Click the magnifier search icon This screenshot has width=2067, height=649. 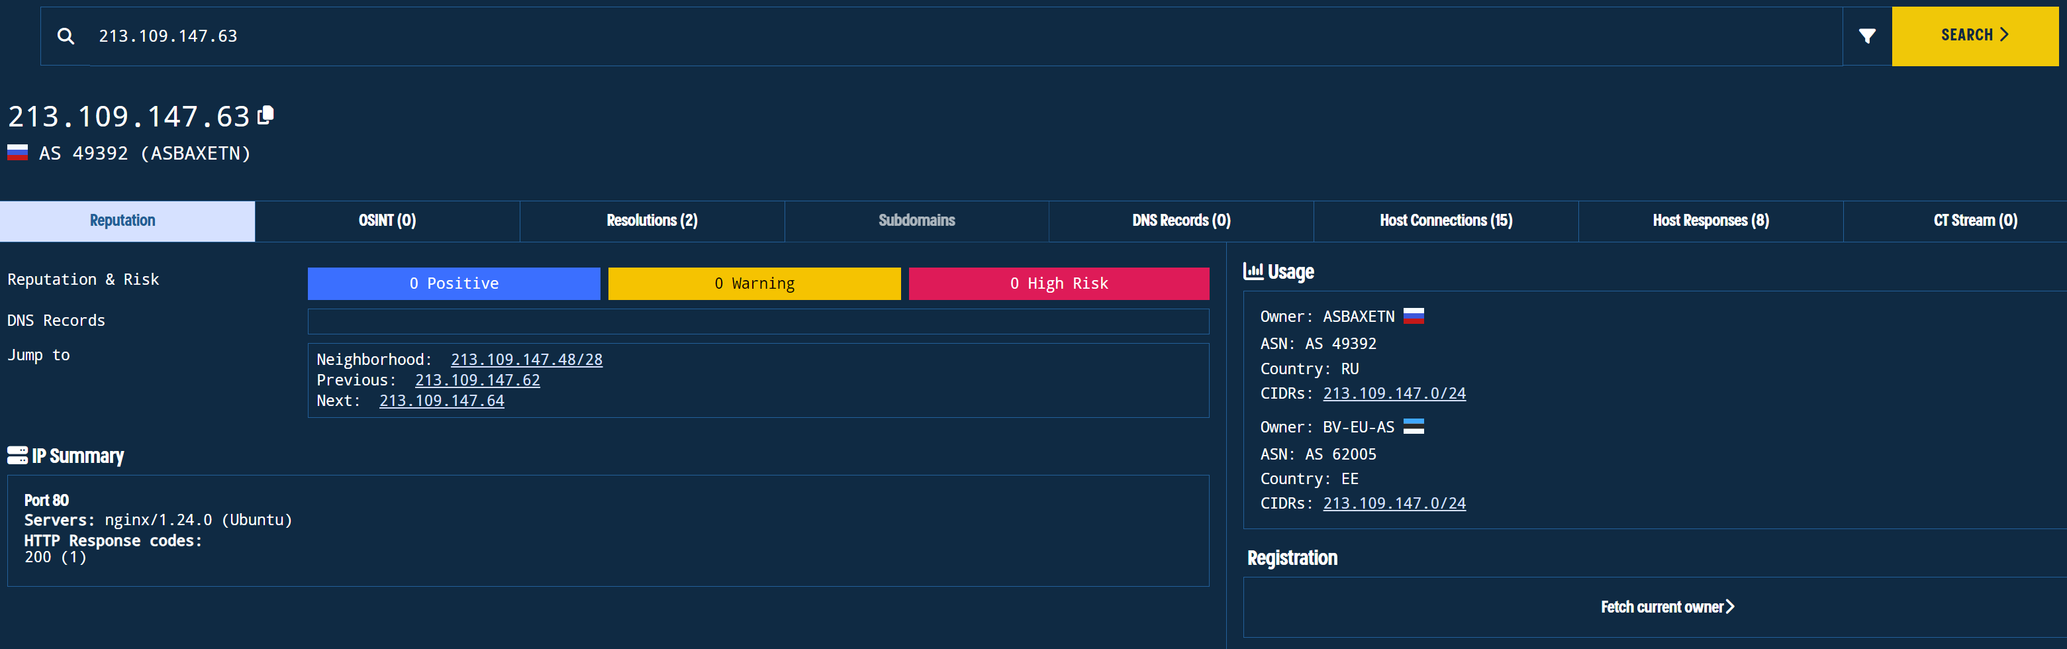point(66,36)
